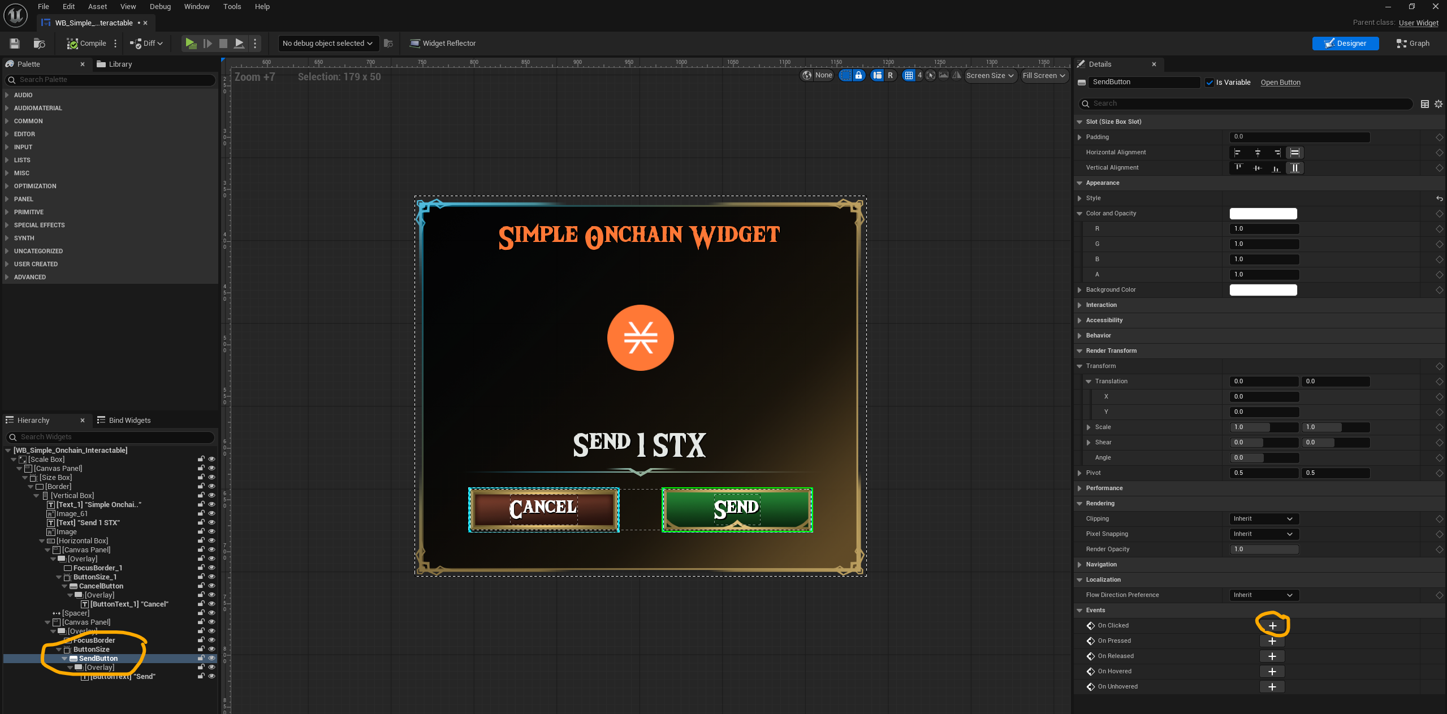
Task: Toggle lock icon on Image_61 row
Action: [201, 514]
